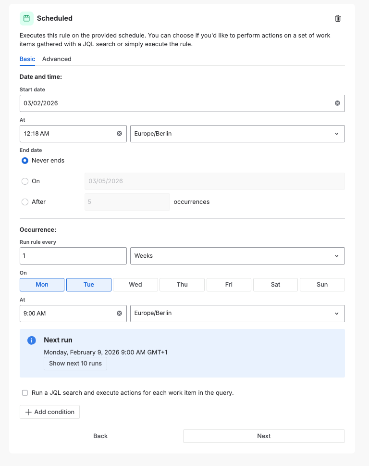The width and height of the screenshot is (369, 466).
Task: Click Show next 10 runs
Action: click(75, 364)
